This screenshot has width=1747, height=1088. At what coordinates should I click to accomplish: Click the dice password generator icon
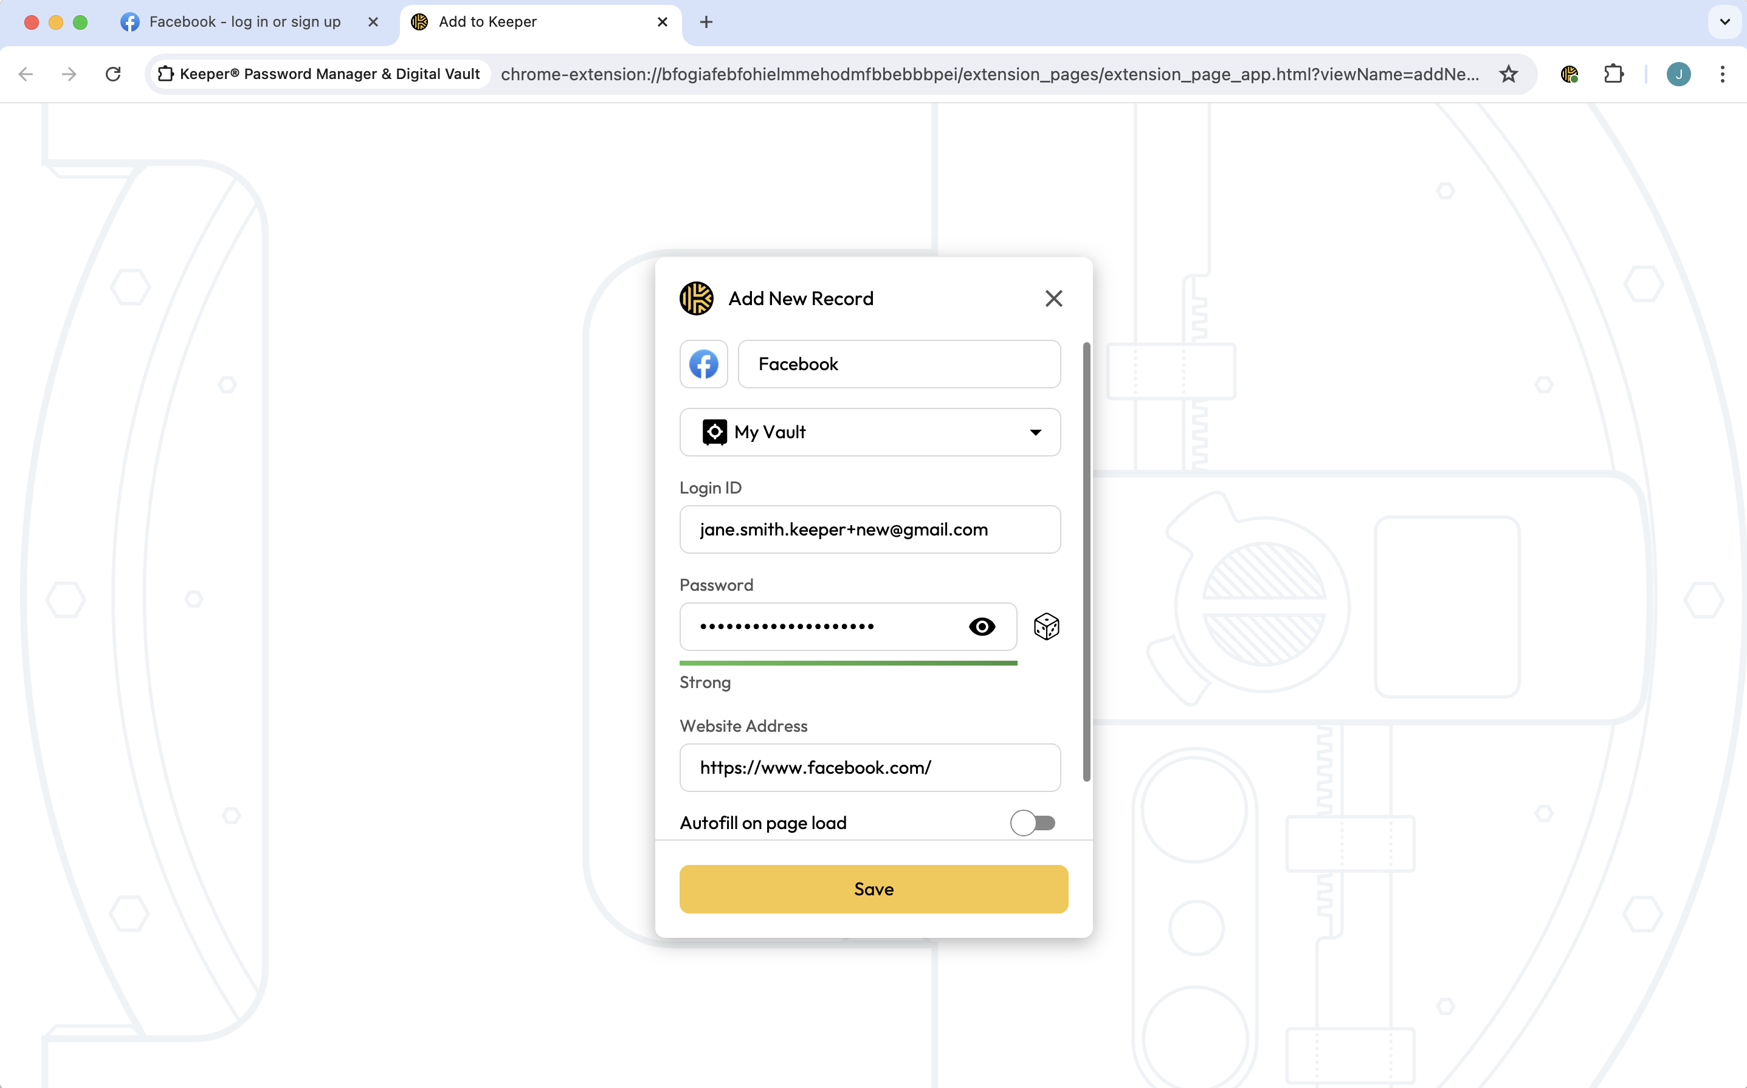(x=1046, y=626)
